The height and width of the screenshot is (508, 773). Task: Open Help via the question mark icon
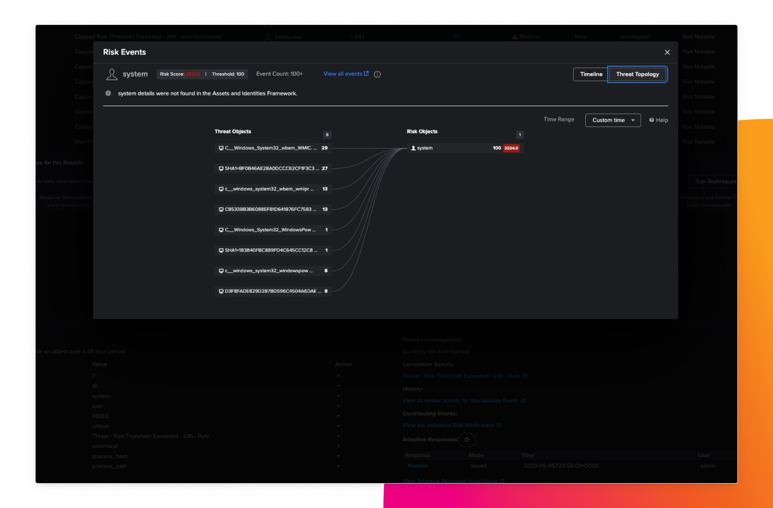[x=651, y=120]
